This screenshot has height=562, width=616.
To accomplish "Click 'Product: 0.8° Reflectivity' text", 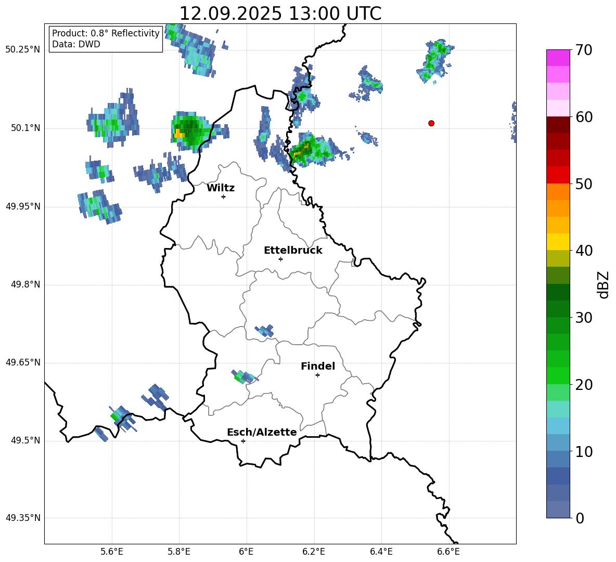I will pyautogui.click(x=106, y=33).
